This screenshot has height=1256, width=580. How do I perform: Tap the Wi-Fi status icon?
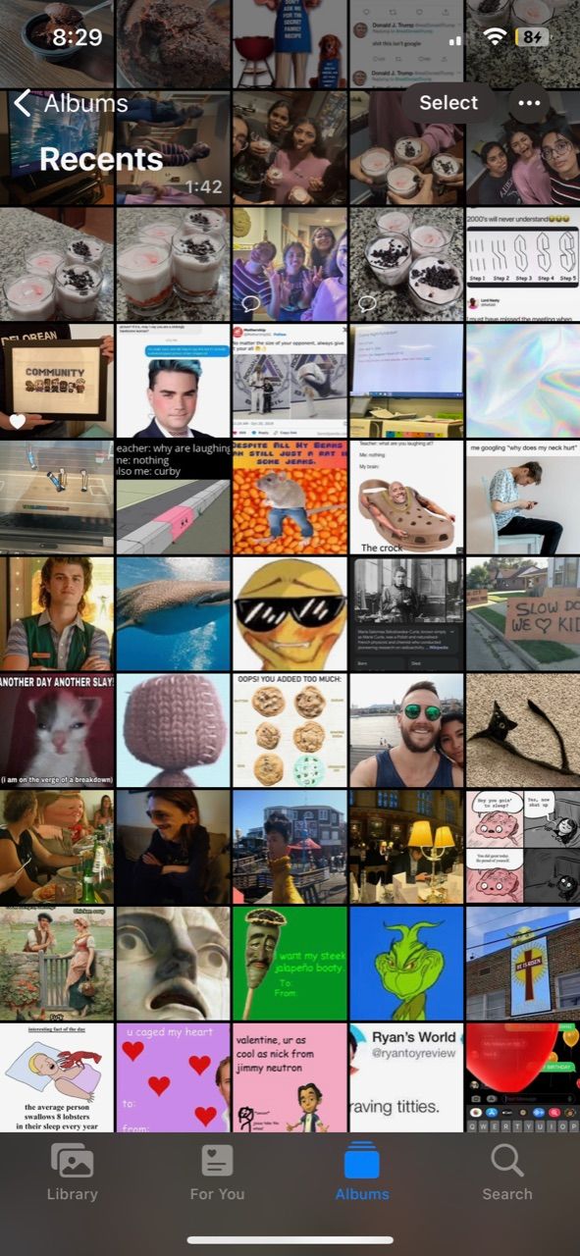[x=496, y=37]
